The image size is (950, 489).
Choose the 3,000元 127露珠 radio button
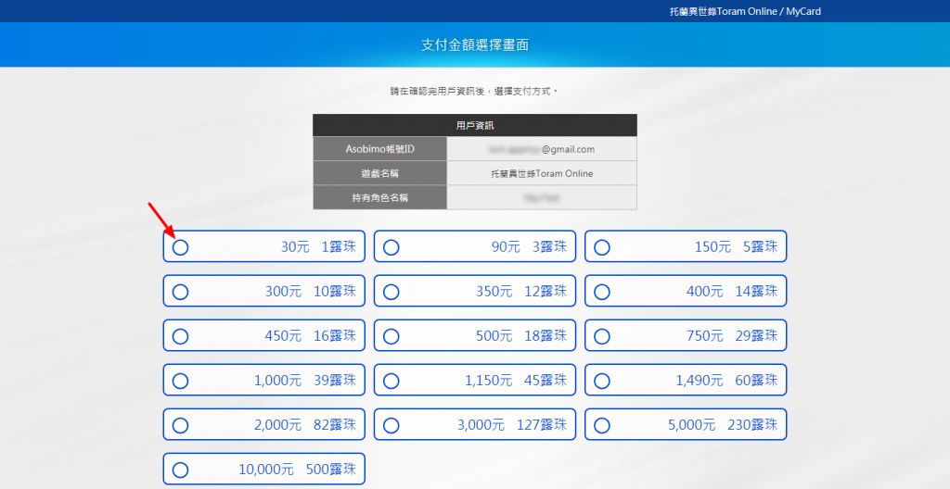392,425
